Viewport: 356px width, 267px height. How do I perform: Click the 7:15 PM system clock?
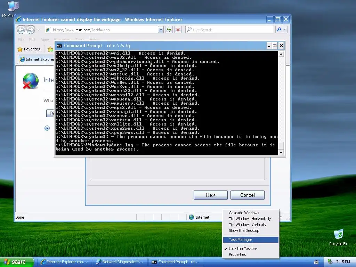pos(343,262)
